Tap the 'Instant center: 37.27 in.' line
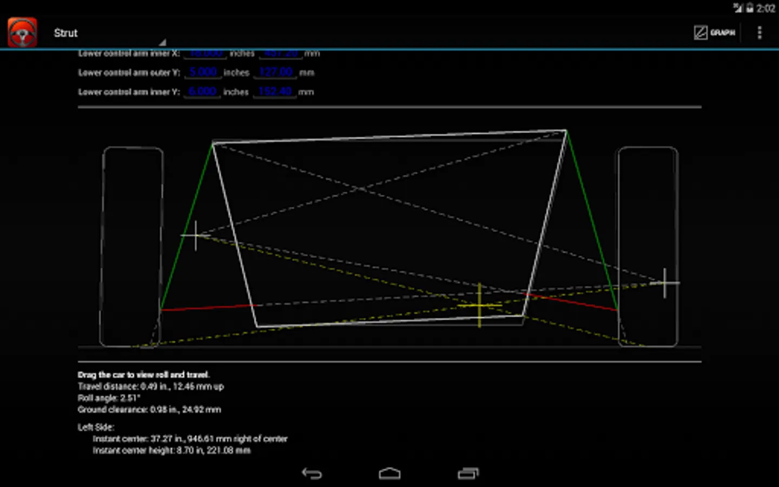Viewport: 779px width, 487px height. pos(190,439)
